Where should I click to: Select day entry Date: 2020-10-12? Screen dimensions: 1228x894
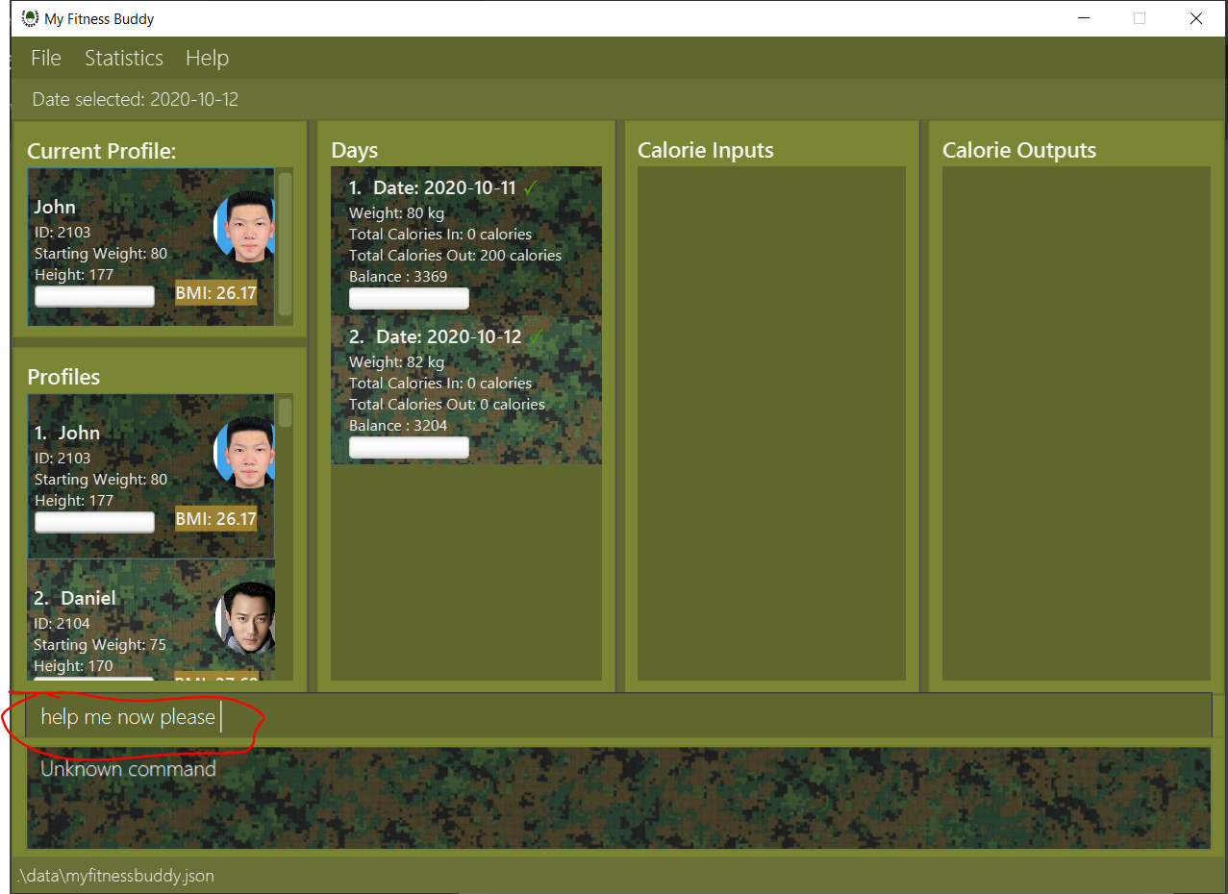coord(466,390)
